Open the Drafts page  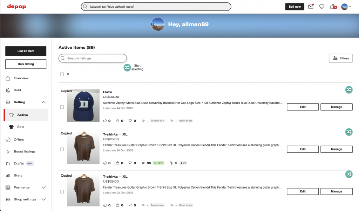(19, 163)
